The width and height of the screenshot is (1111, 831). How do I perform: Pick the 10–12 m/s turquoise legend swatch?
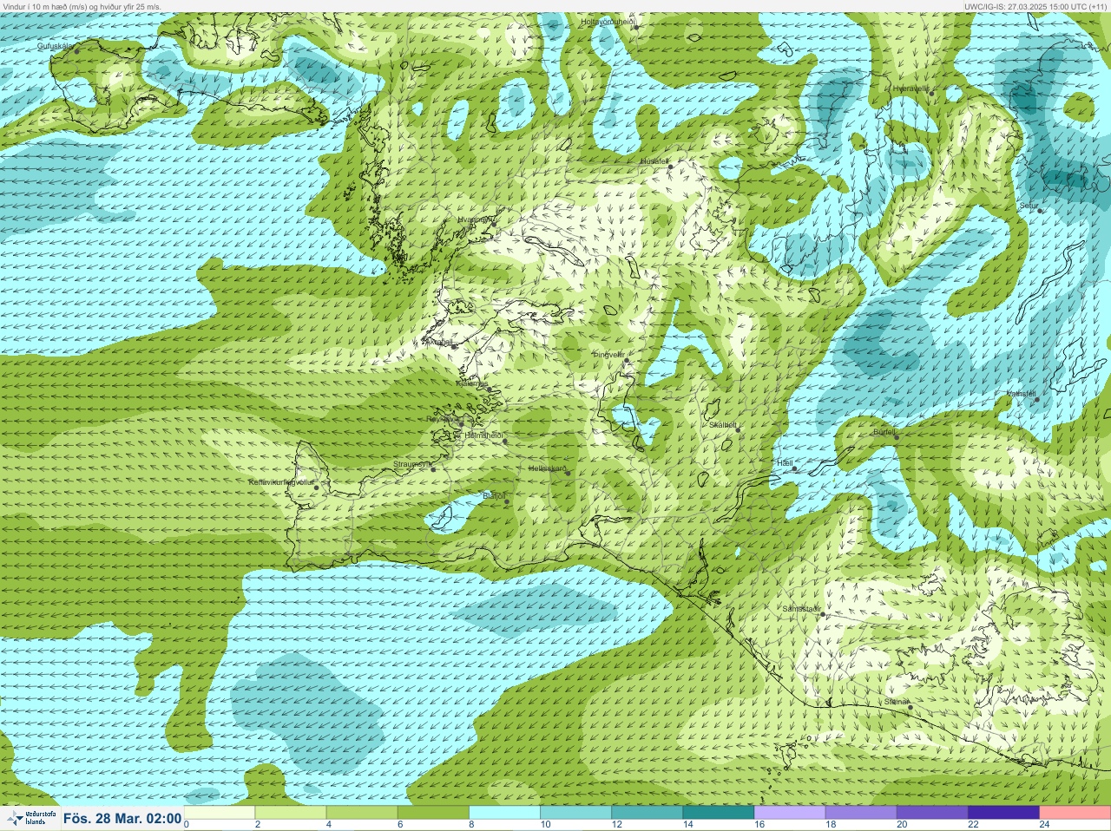click(x=576, y=813)
